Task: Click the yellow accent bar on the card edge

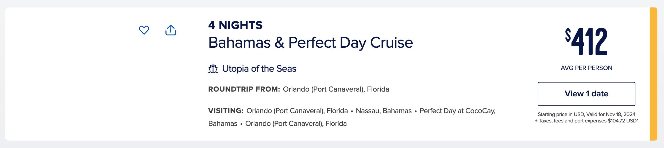Action: pyautogui.click(x=654, y=74)
